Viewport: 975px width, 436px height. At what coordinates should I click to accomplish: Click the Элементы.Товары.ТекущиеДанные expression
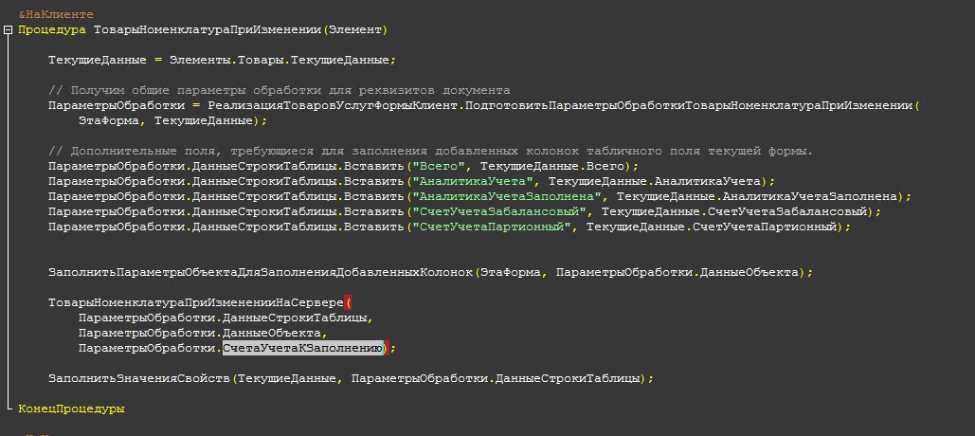point(280,60)
